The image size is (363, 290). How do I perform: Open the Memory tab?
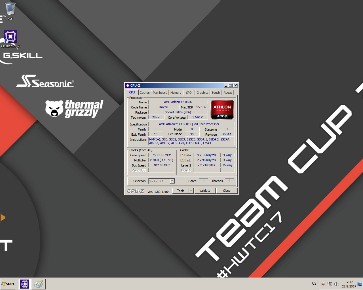tap(176, 93)
